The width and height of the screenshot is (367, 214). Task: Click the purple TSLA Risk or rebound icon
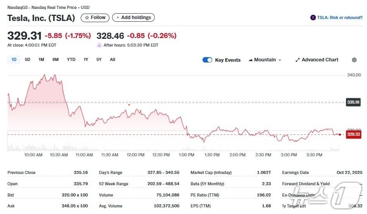point(313,17)
